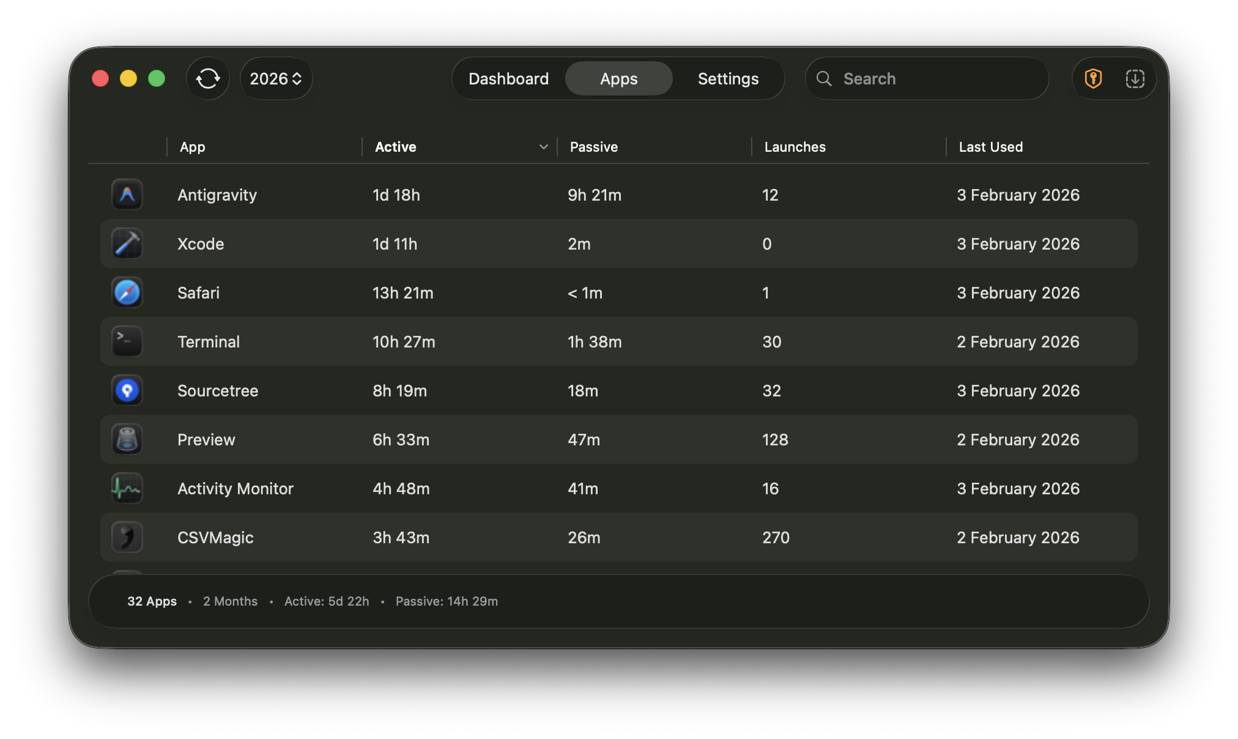This screenshot has width=1238, height=739.
Task: Click the Antigravity app icon
Action: click(127, 195)
